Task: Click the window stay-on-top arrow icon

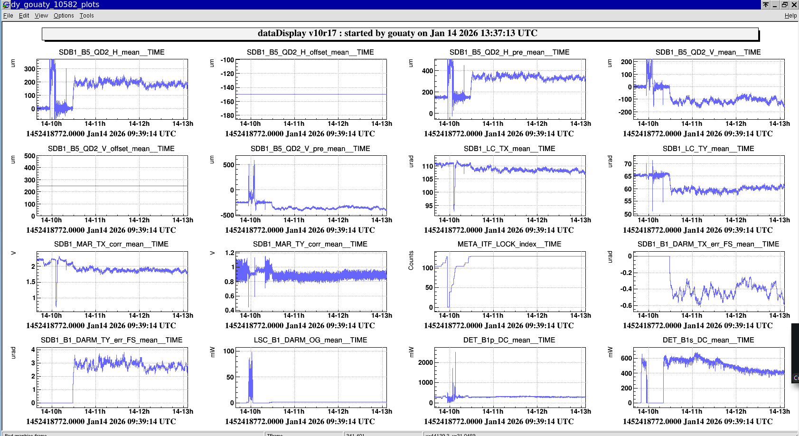Action: (x=766, y=5)
